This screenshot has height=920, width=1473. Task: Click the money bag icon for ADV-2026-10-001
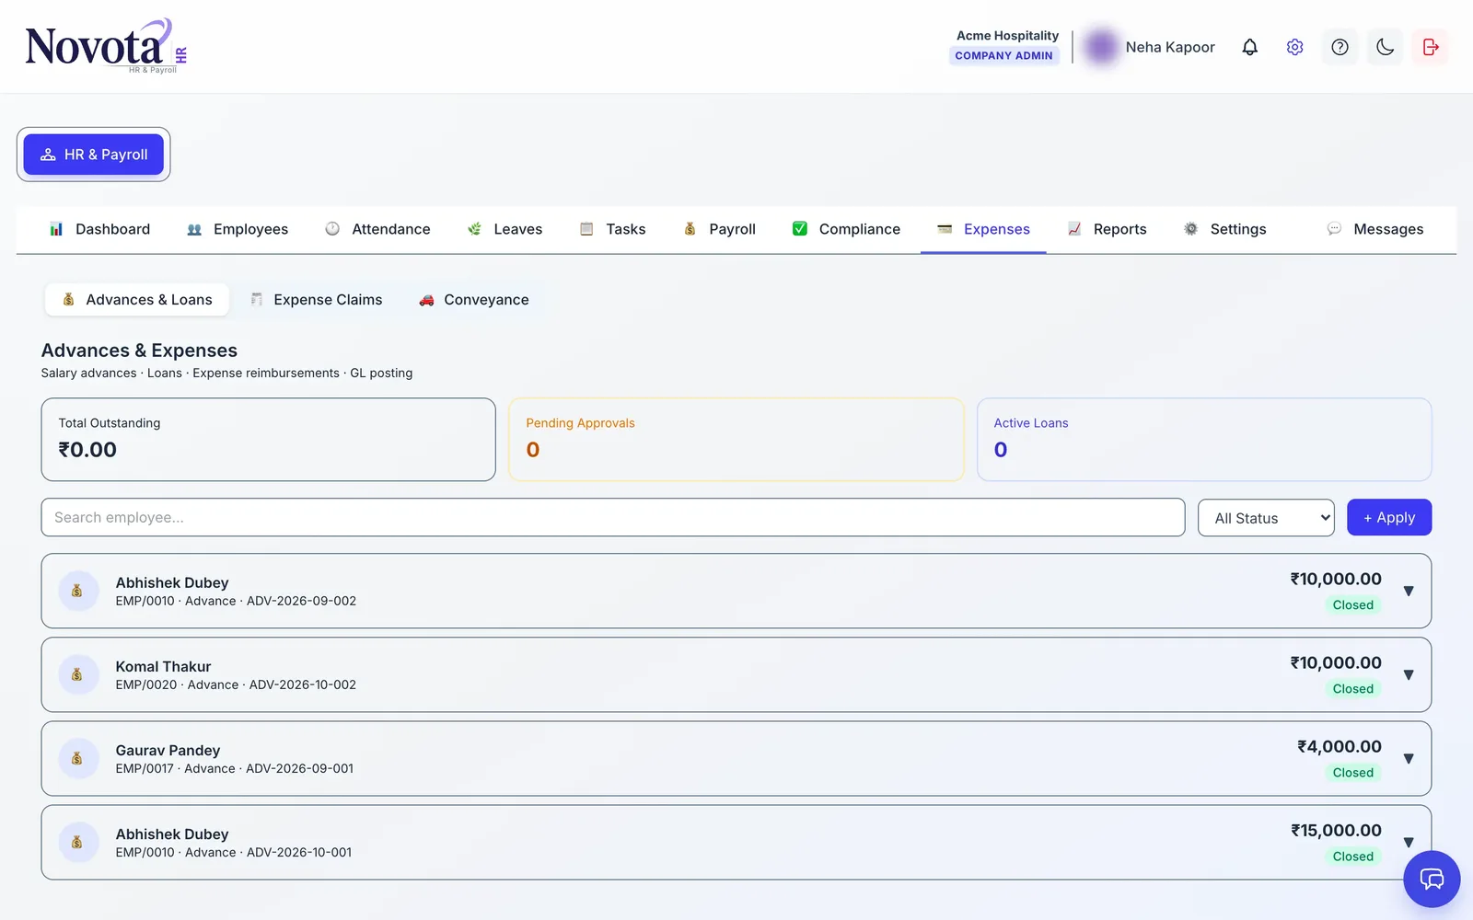pos(77,842)
